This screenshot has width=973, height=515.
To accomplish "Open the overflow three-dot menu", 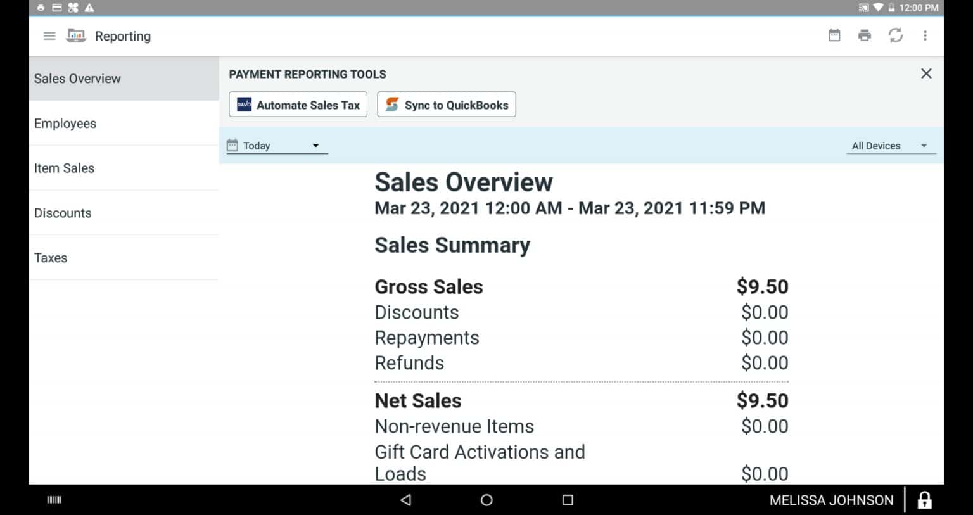I will point(925,35).
